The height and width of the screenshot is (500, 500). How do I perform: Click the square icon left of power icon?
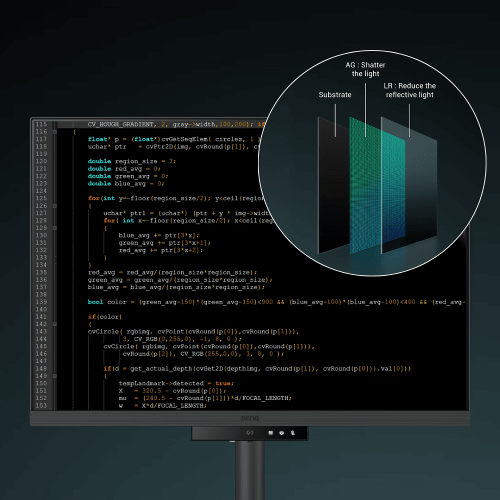pyautogui.click(x=270, y=432)
